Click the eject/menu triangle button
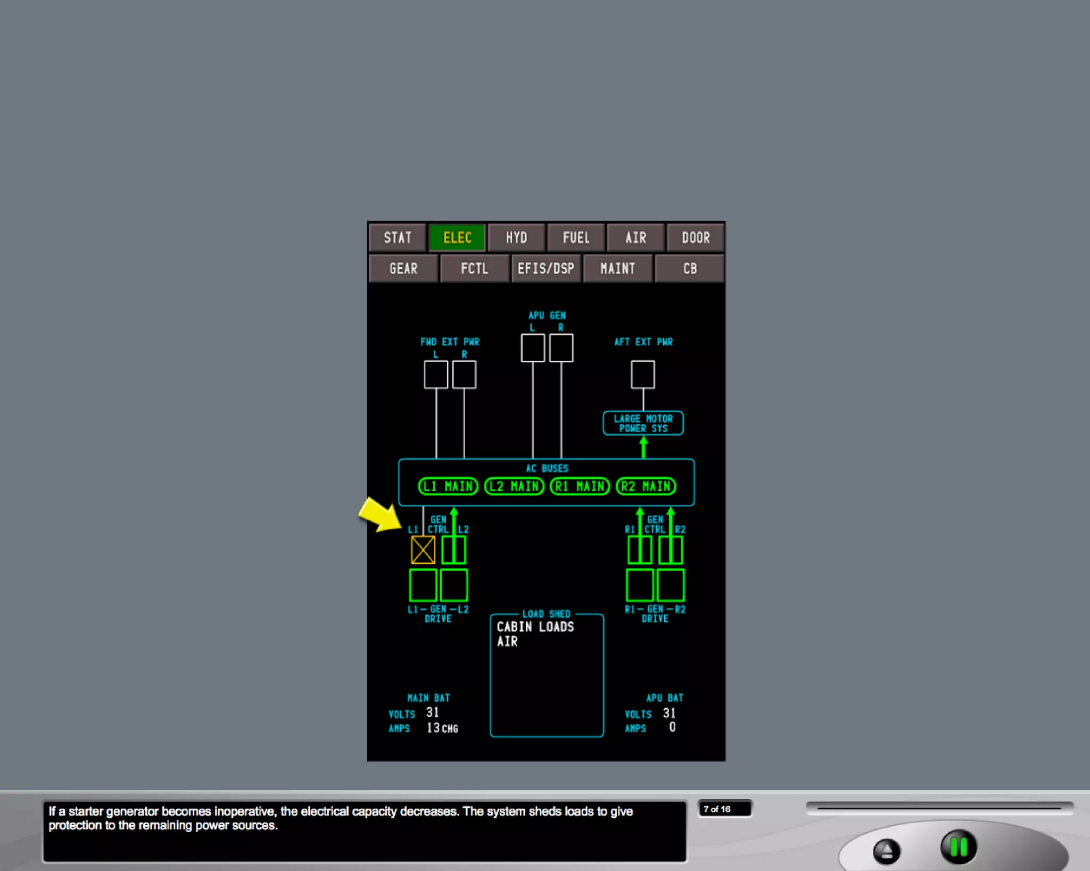 (x=886, y=851)
